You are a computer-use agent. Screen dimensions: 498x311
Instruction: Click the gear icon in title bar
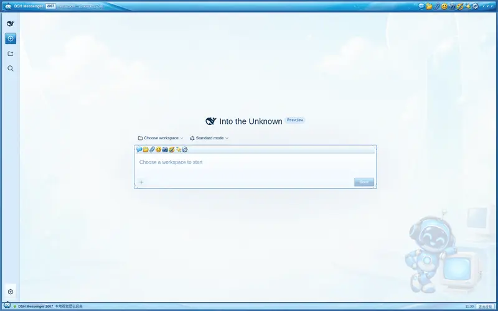point(476,6)
